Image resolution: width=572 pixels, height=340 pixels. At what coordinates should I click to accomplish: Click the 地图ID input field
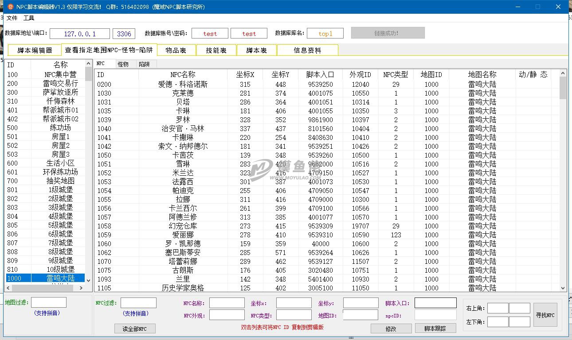pyautogui.click(x=361, y=315)
